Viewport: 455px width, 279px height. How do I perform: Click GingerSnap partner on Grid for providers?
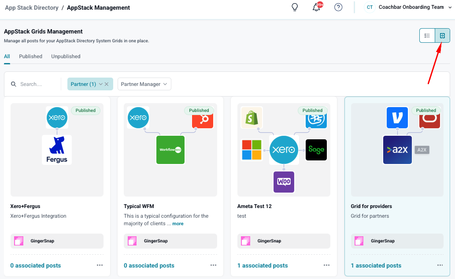(397, 241)
